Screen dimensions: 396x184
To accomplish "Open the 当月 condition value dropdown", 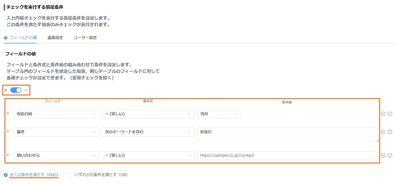I will 219,114.
